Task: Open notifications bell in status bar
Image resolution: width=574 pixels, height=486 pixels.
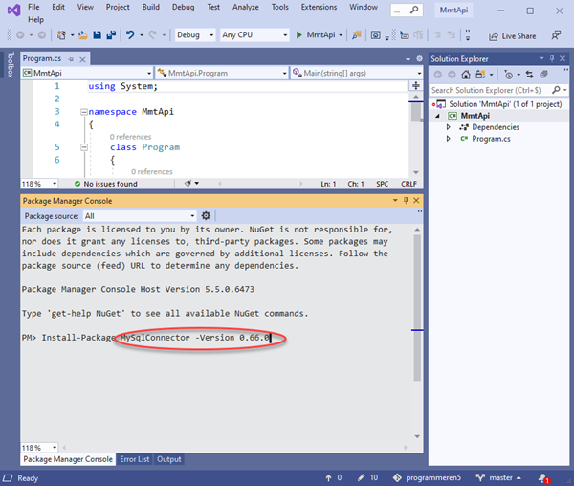Action: tap(543, 478)
